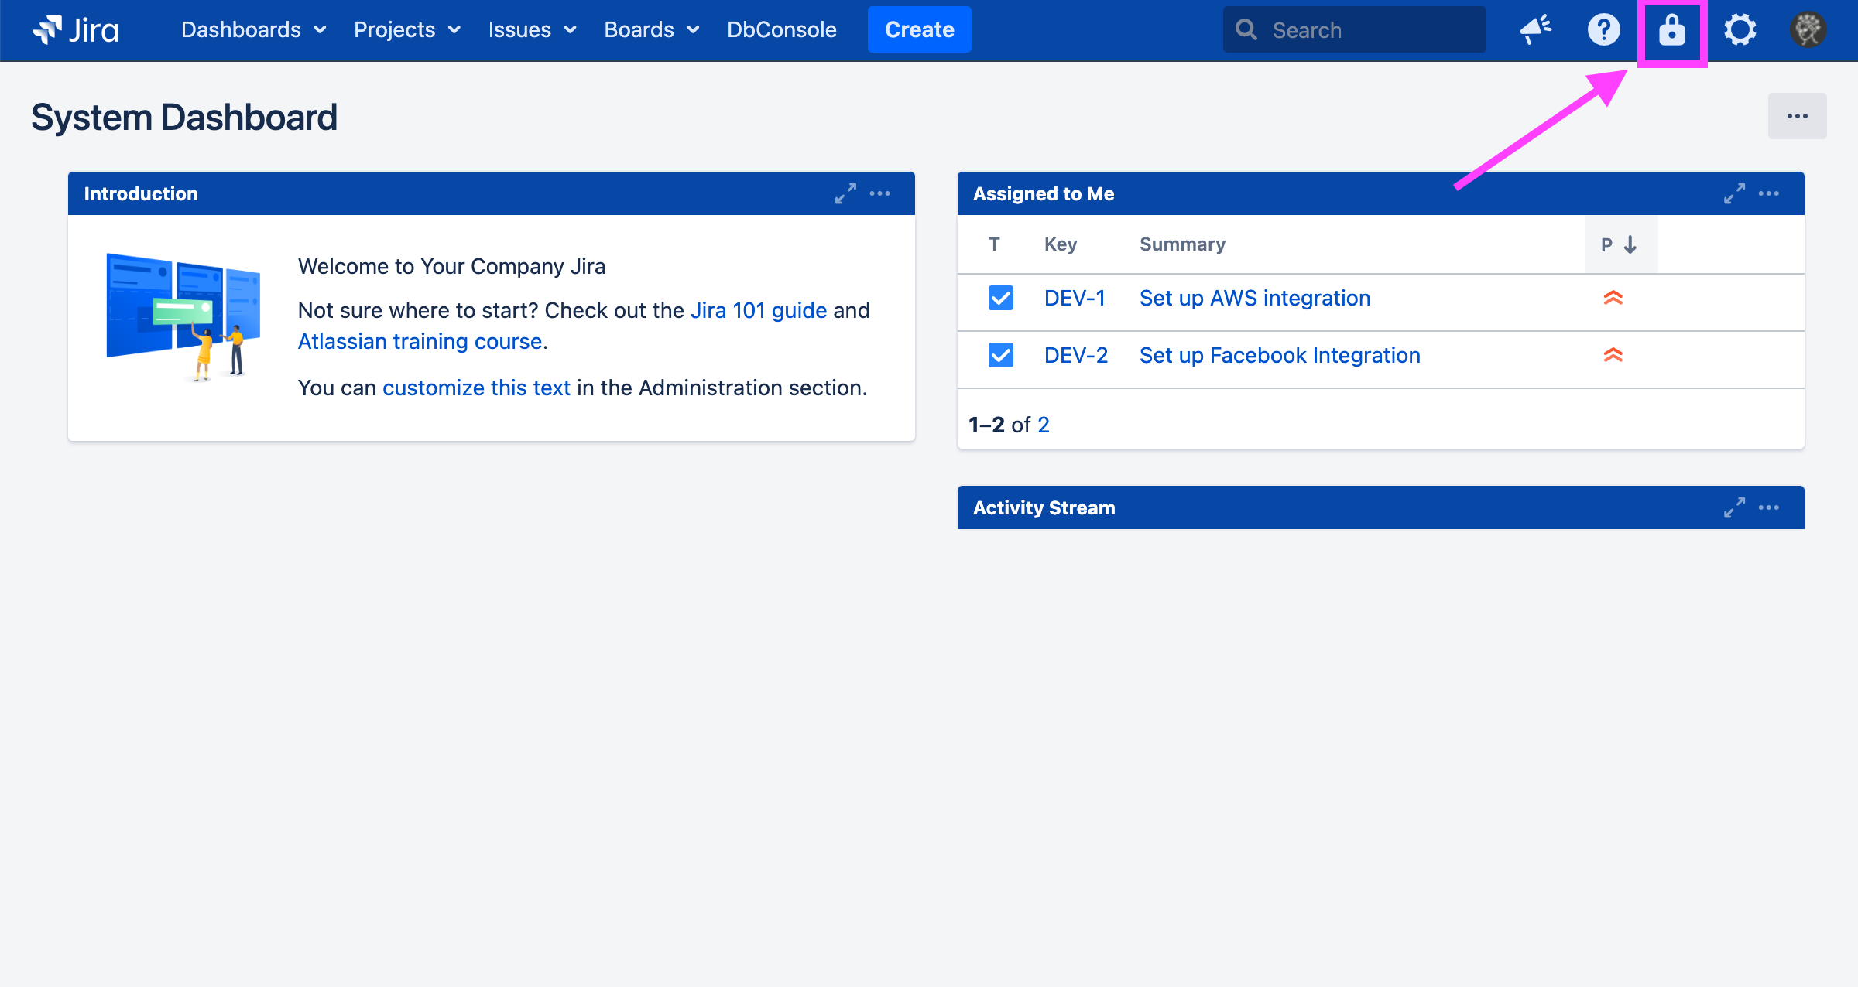
Task: Click the DEV-2 task type checkbox icon
Action: pyautogui.click(x=1000, y=355)
